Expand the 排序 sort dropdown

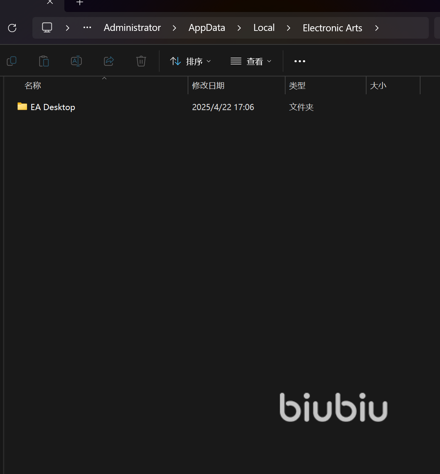(190, 61)
